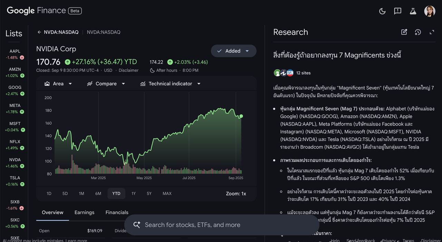Toggle the Added watchlist button
Image resolution: width=442 pixels, height=242 pixels.
[x=233, y=51]
